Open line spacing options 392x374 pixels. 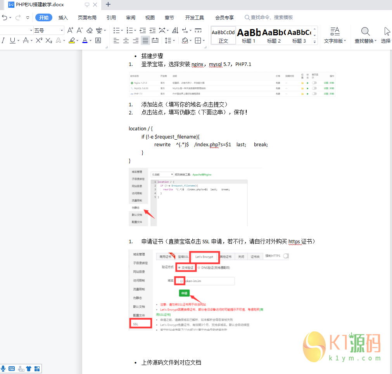168,40
